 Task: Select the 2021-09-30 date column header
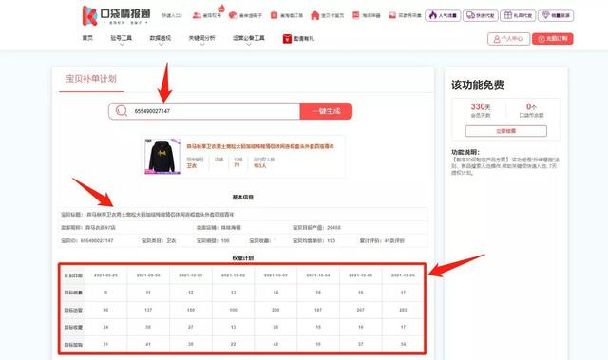click(148, 275)
